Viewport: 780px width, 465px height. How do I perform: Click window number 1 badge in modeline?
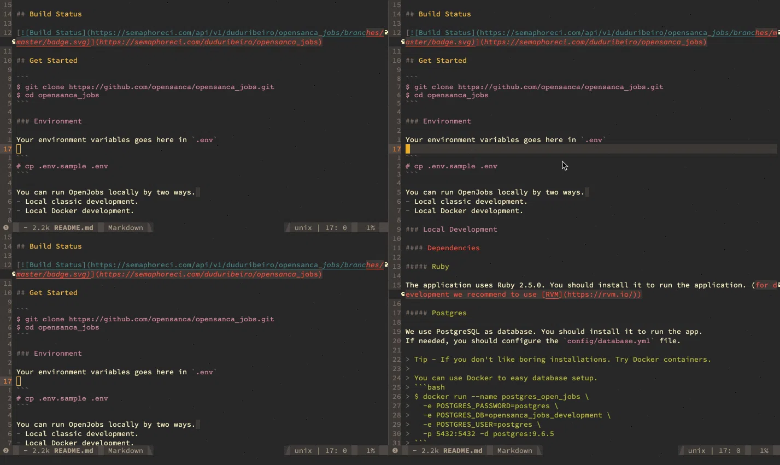tap(6, 228)
